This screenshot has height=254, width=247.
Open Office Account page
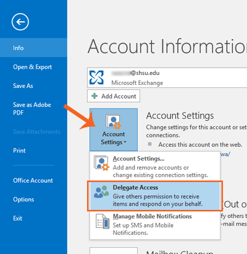[33, 180]
